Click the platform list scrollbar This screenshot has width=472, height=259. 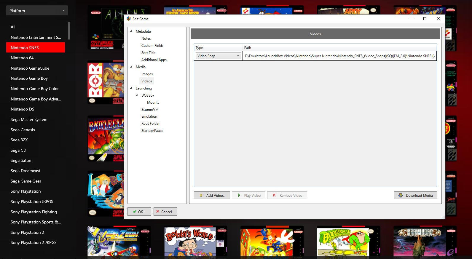click(x=69, y=31)
